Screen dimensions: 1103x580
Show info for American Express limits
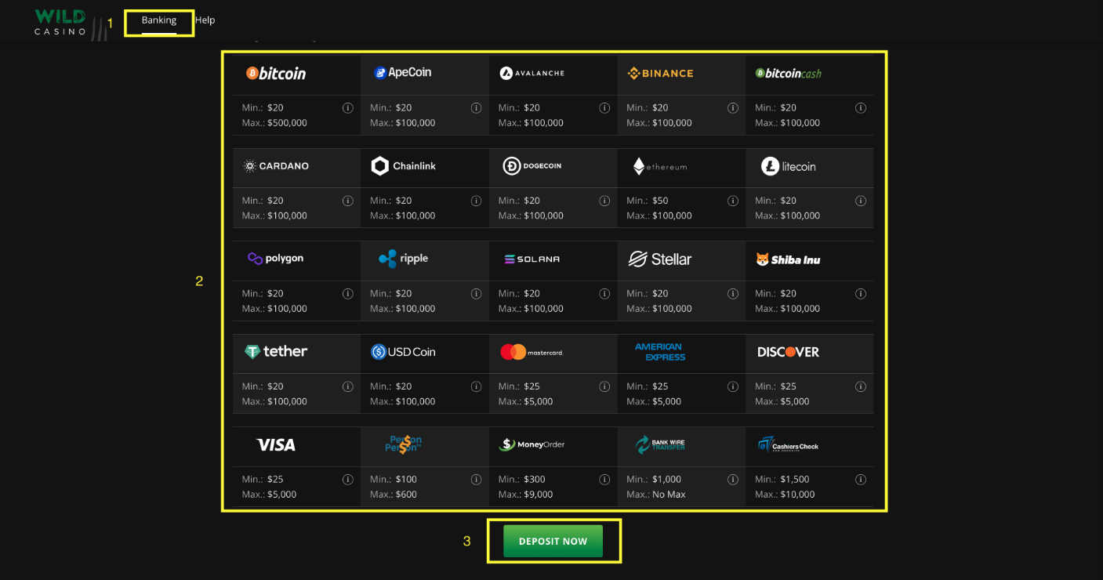[x=733, y=386]
